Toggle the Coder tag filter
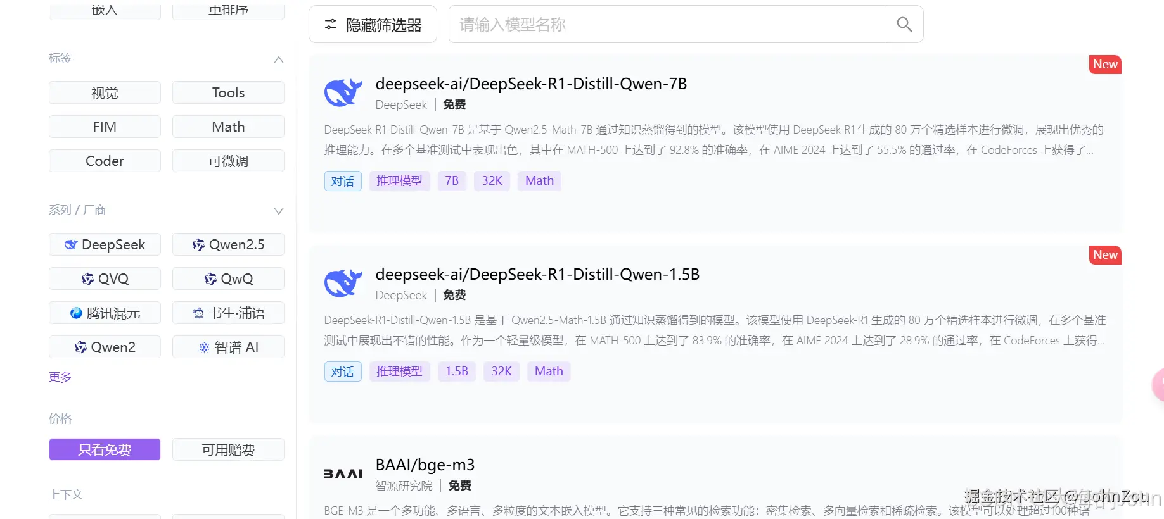This screenshot has height=519, width=1164. tap(105, 161)
